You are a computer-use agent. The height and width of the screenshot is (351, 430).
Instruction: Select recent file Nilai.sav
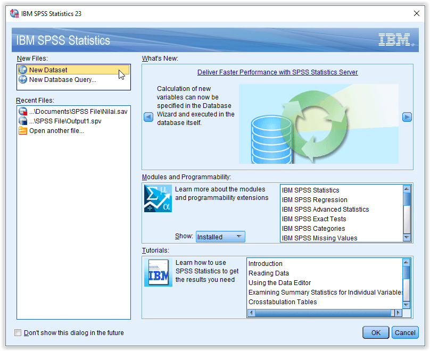click(73, 111)
